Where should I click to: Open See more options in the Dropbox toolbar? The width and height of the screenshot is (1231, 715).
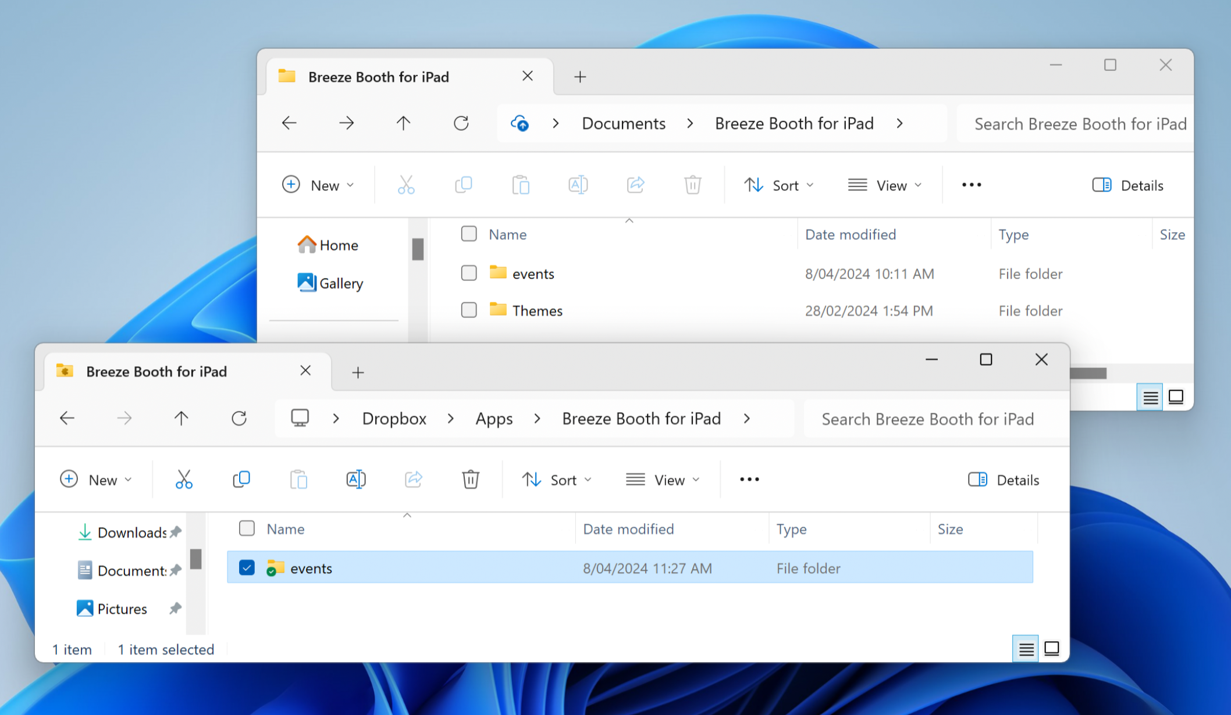point(749,480)
